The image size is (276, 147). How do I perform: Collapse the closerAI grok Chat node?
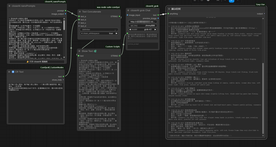[128, 10]
